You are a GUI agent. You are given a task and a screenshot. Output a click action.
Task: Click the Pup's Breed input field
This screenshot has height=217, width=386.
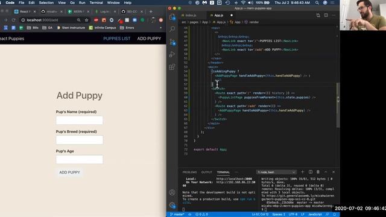click(x=80, y=140)
